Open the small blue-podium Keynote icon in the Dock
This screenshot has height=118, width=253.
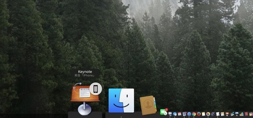click(237, 114)
